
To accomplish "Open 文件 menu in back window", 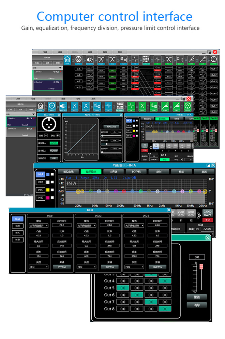I will (x=45, y=52).
